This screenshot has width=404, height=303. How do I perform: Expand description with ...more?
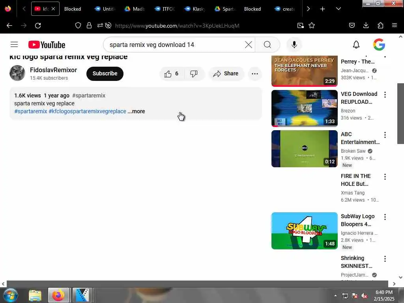[x=136, y=111]
